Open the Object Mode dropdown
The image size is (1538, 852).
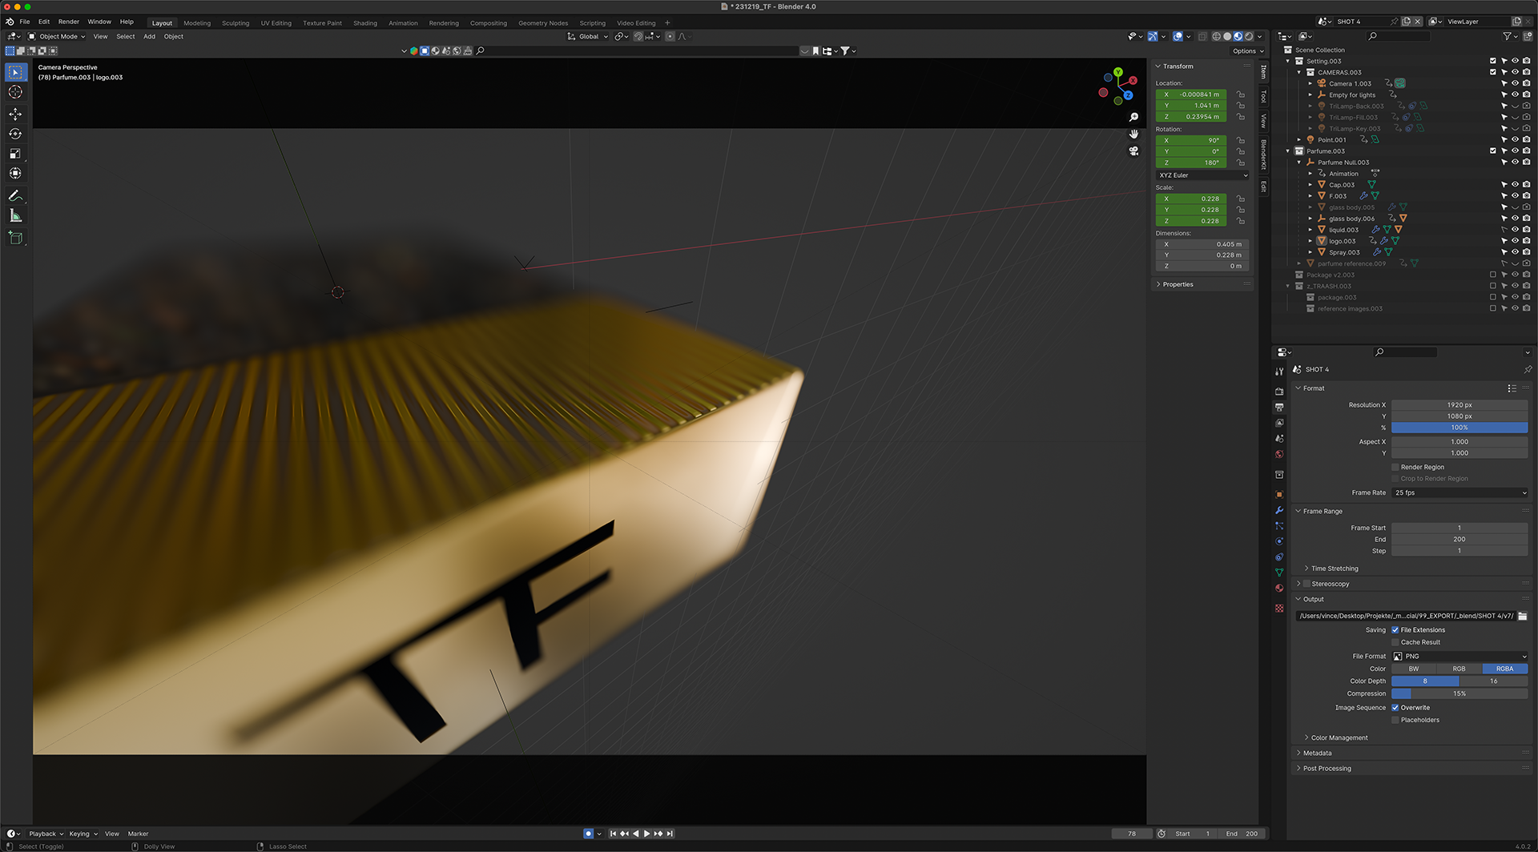57,37
